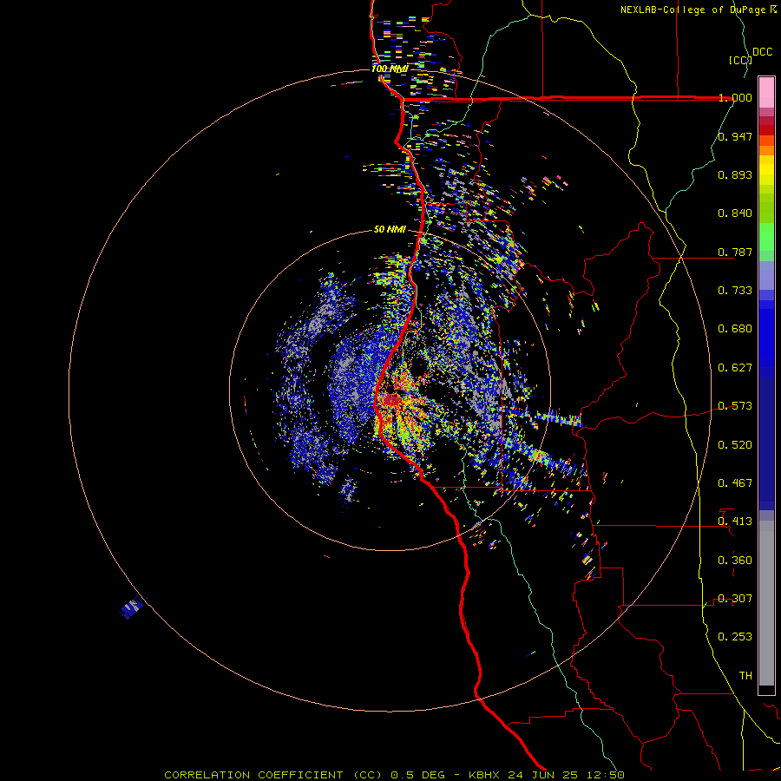
Task: Click the 0.840 legend value
Action: (735, 213)
